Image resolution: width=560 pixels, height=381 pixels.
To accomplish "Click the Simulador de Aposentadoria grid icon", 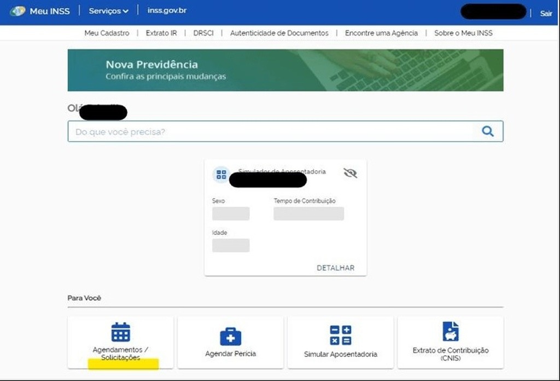I will tap(221, 175).
